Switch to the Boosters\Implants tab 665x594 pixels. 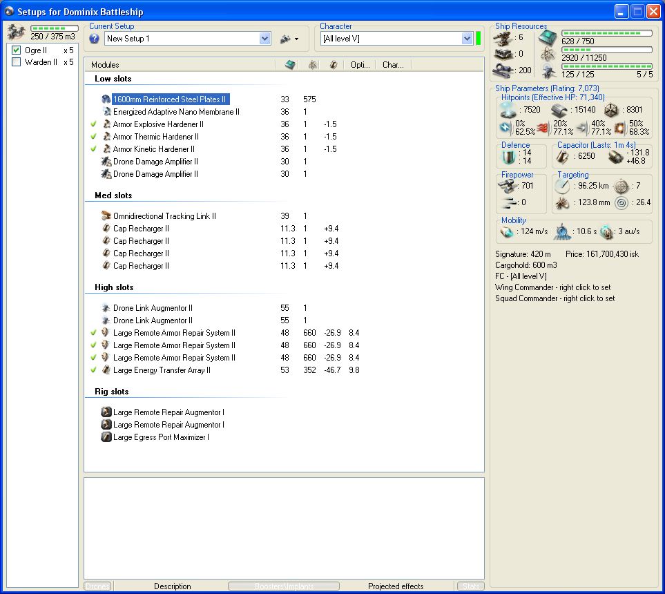click(284, 586)
